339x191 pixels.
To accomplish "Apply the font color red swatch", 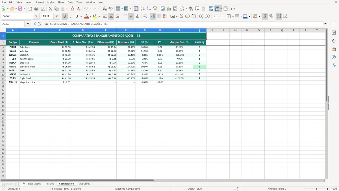I will (x=87, y=16).
